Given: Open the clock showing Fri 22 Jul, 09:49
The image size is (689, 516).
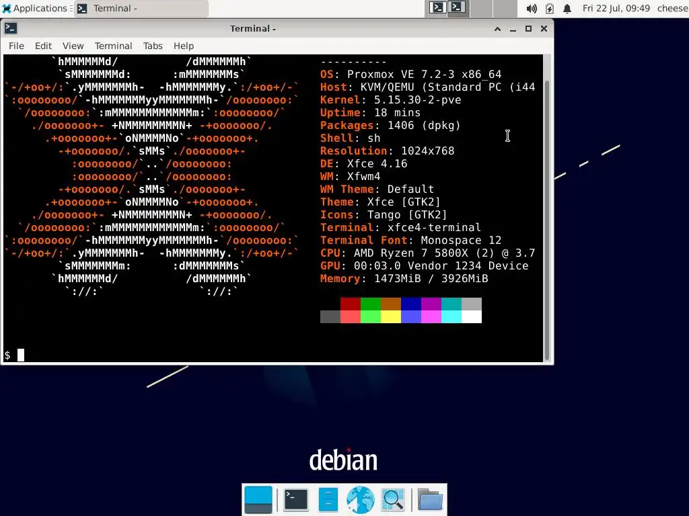Looking at the screenshot, I should coord(616,8).
